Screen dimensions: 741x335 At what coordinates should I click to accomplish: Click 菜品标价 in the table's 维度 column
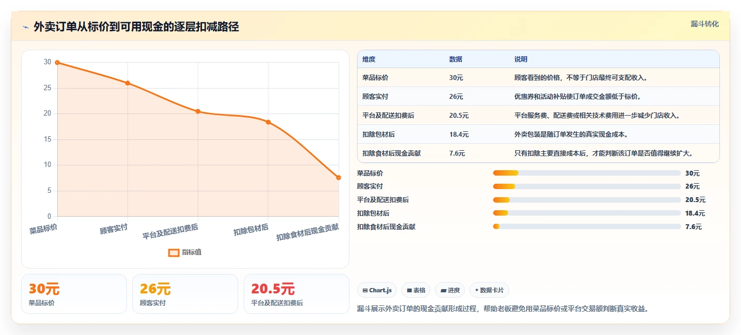(375, 78)
